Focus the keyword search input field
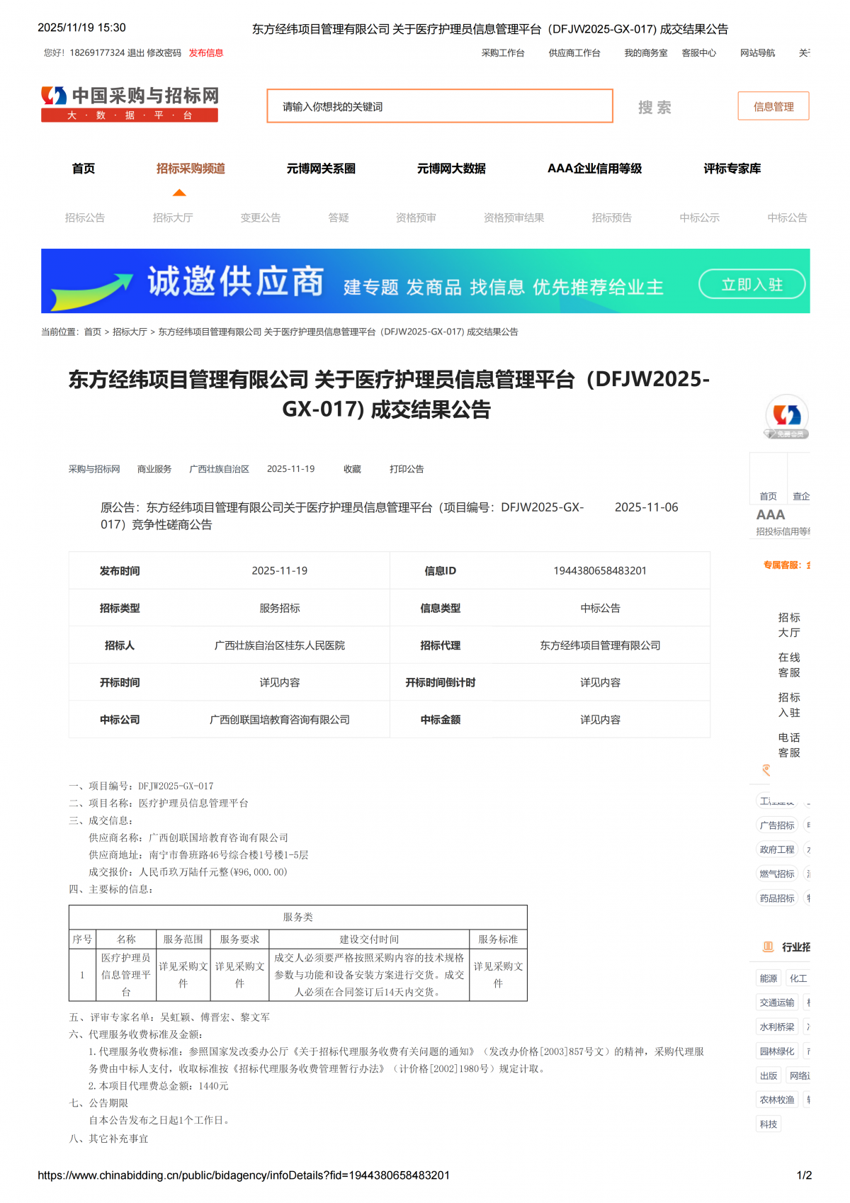Viewport: 850px width, 1203px height. pos(440,106)
